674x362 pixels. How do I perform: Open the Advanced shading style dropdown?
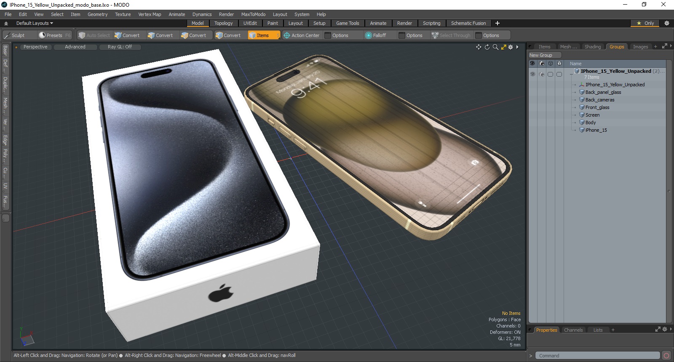click(x=75, y=47)
